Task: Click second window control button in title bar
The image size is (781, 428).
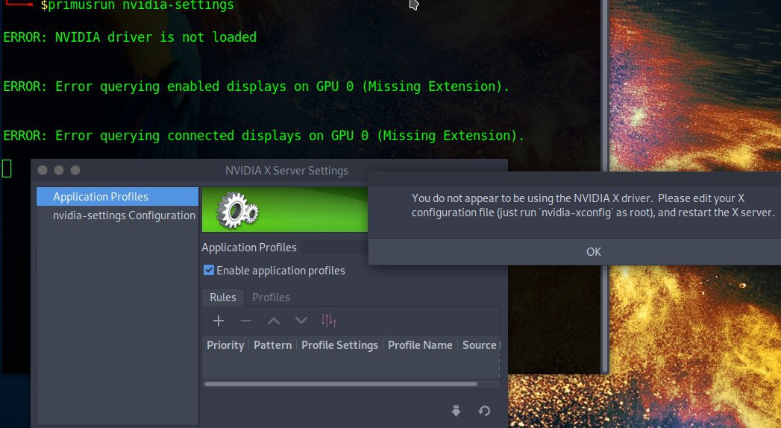Action: 59,170
